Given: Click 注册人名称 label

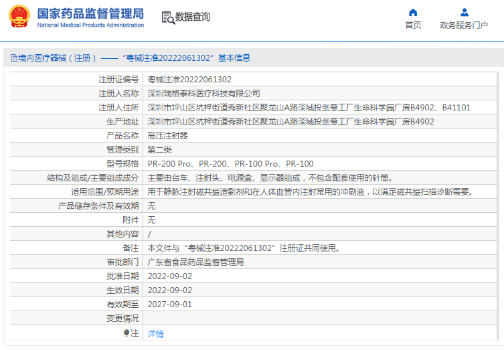Looking at the screenshot, I should click(x=118, y=94).
